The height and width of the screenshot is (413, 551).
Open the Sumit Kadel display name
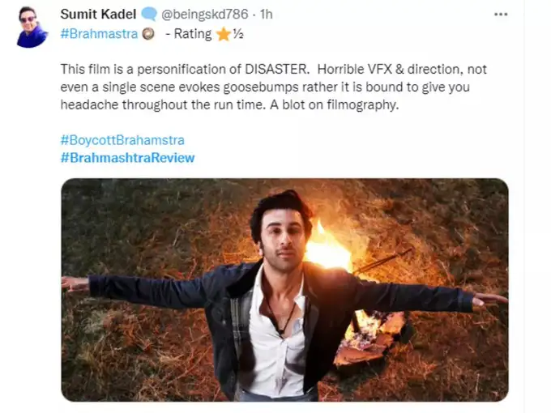pos(98,15)
